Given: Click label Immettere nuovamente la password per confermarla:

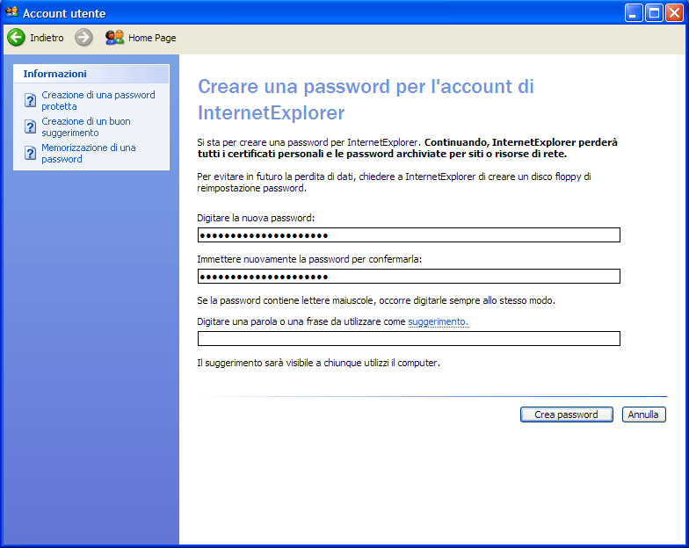Looking at the screenshot, I should point(309,259).
